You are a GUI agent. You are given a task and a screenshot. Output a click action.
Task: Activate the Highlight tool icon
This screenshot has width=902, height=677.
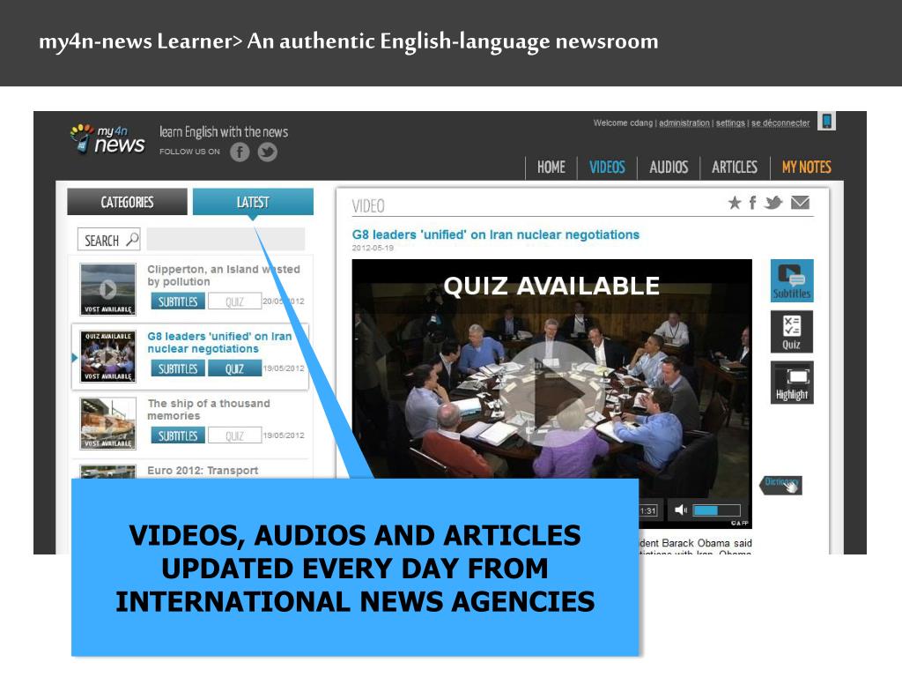[x=792, y=383]
